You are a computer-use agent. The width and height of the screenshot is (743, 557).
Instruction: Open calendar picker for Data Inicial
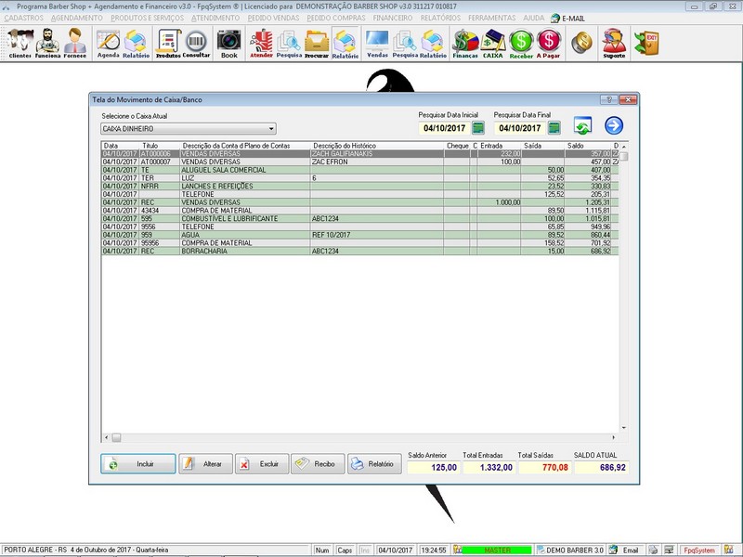(x=479, y=128)
